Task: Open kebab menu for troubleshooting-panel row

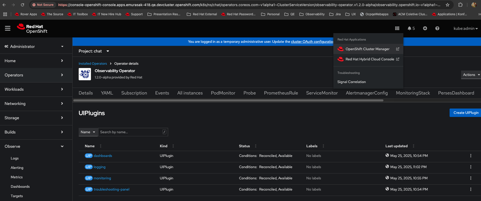Action: click(471, 189)
